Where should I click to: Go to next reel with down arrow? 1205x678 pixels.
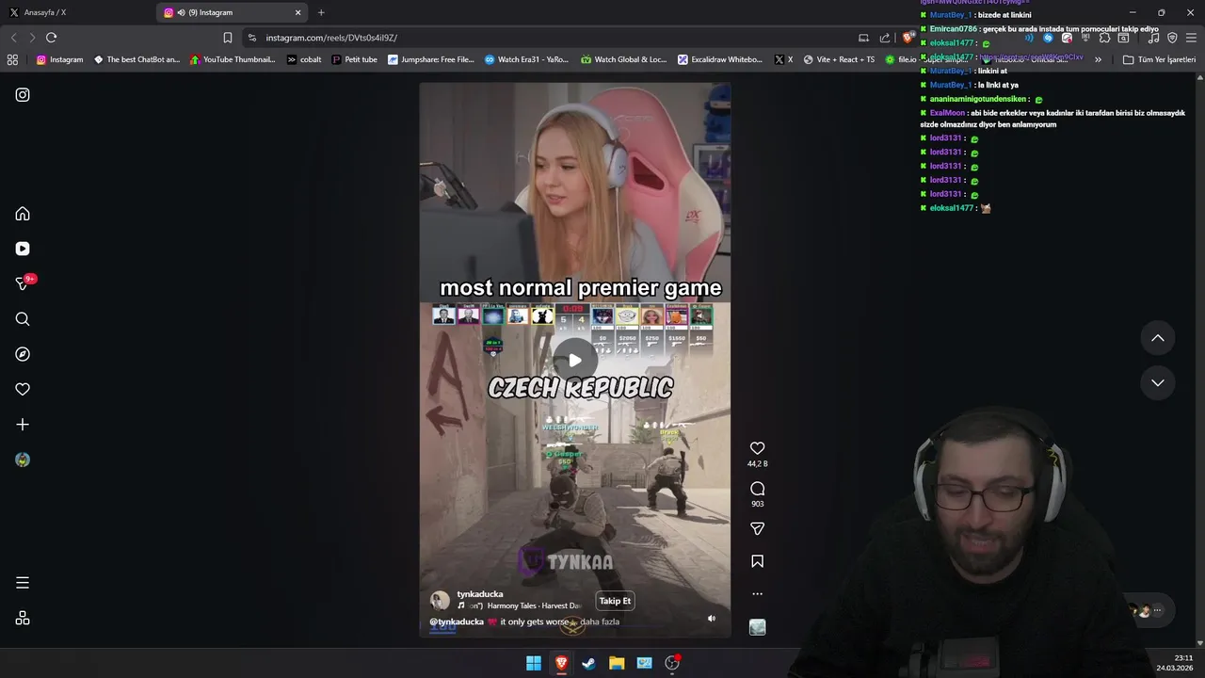click(1158, 383)
